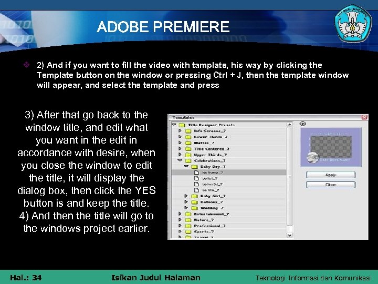Click the template list scroll up arrow
The height and width of the screenshot is (284, 378).
(289, 125)
